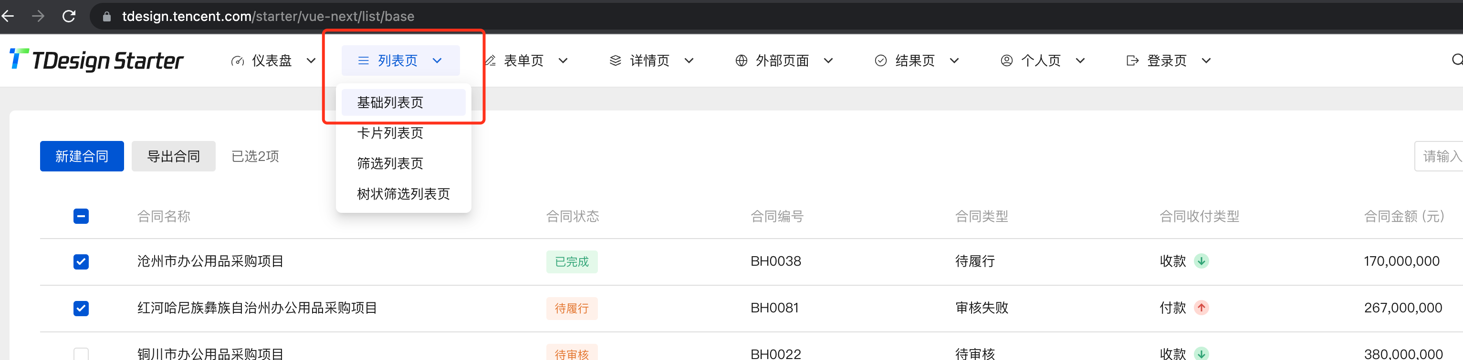
Task: Expand the 表单页 dropdown
Action: (563, 60)
